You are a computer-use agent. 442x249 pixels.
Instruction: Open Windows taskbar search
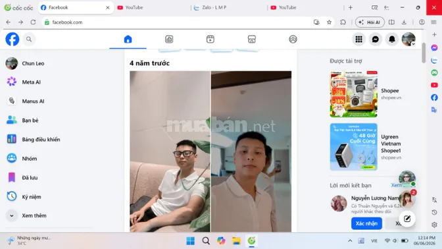pos(206,241)
